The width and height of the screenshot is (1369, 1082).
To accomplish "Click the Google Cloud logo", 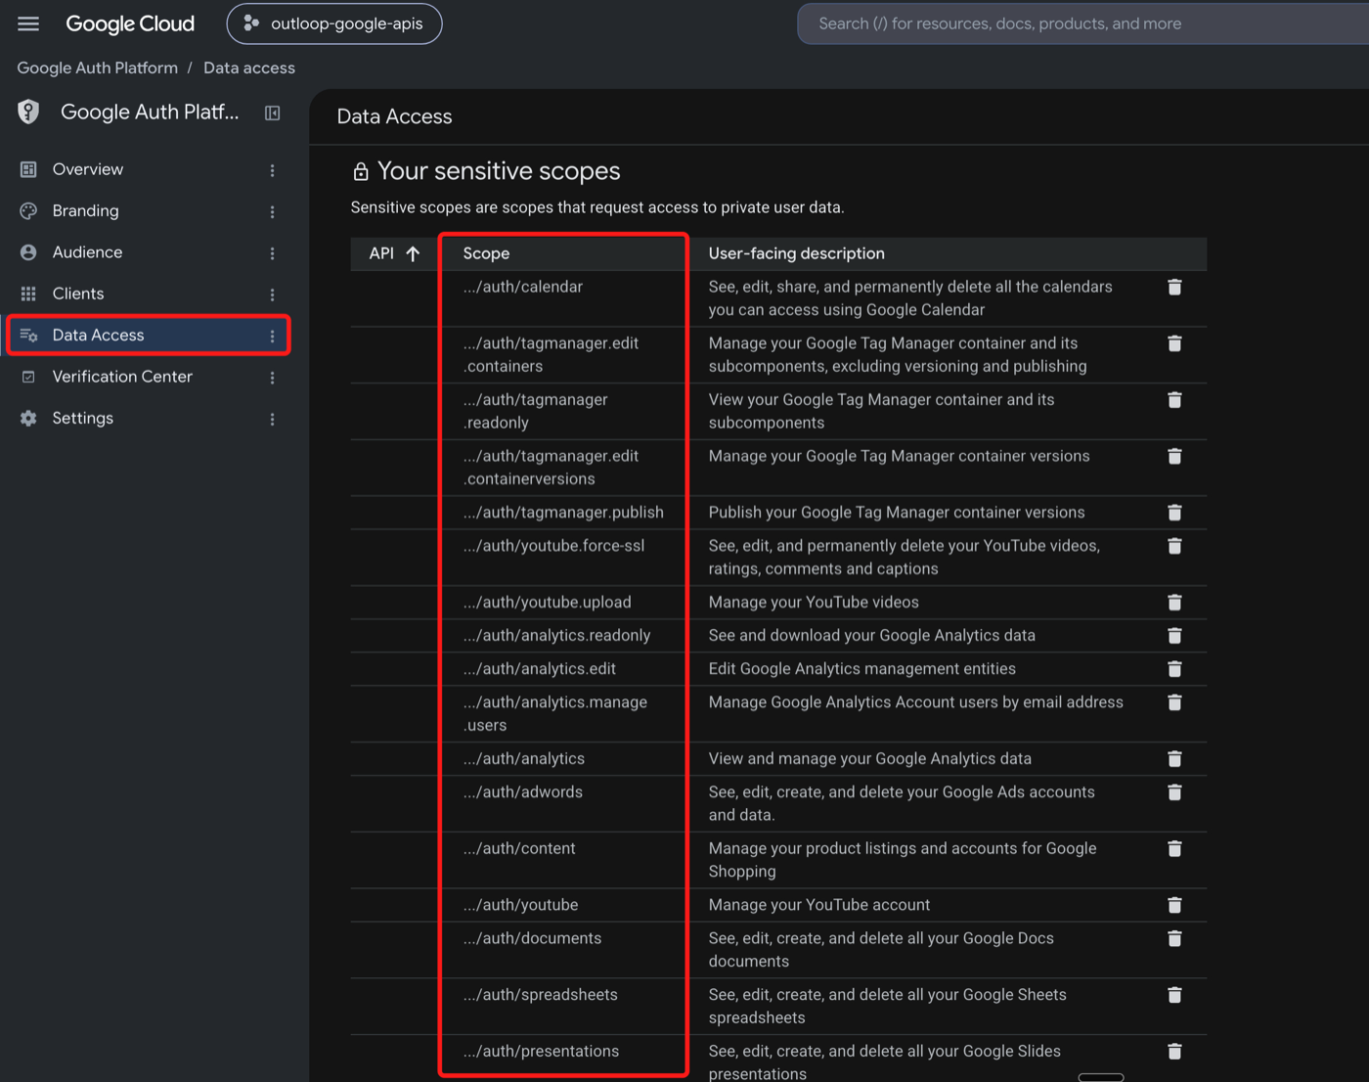I will point(130,23).
